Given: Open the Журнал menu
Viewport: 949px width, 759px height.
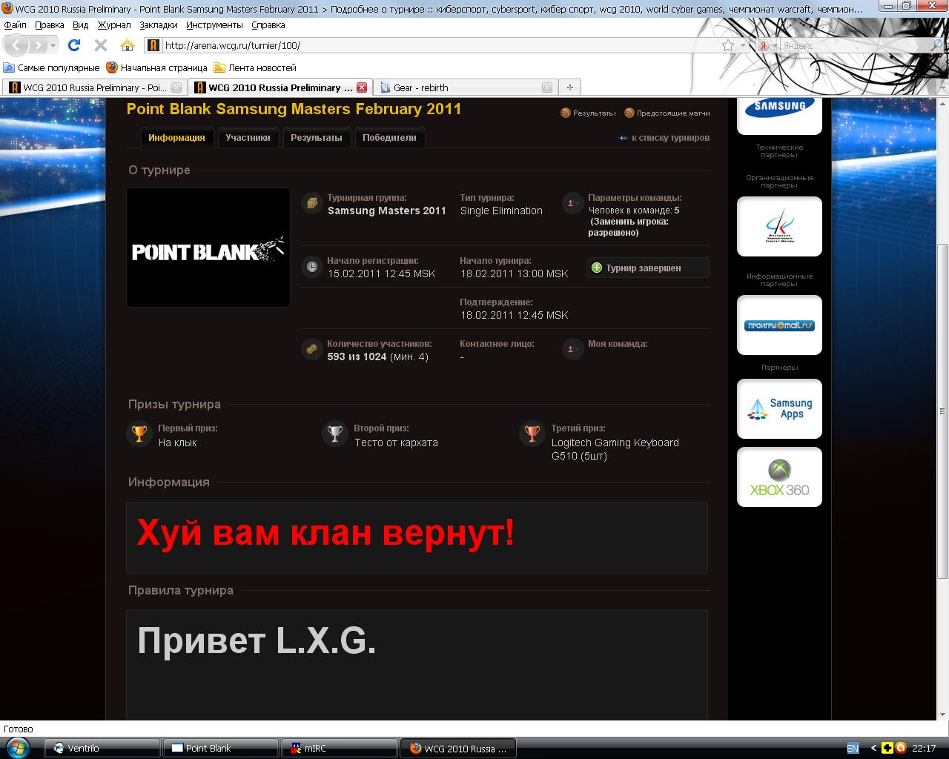Looking at the screenshot, I should pos(114,25).
